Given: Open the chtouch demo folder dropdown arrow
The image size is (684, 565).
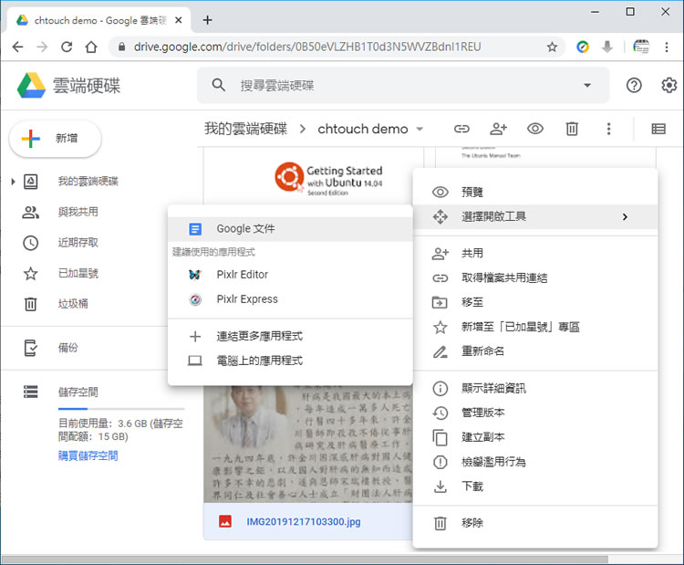Looking at the screenshot, I should tap(420, 129).
